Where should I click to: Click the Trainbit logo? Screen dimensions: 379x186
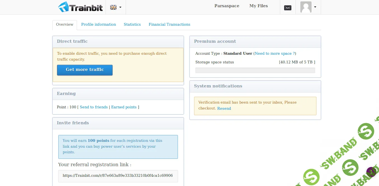80,7
